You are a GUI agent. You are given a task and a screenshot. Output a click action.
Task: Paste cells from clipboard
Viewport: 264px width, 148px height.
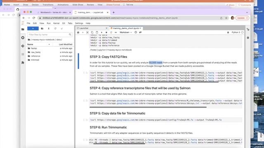97,32
